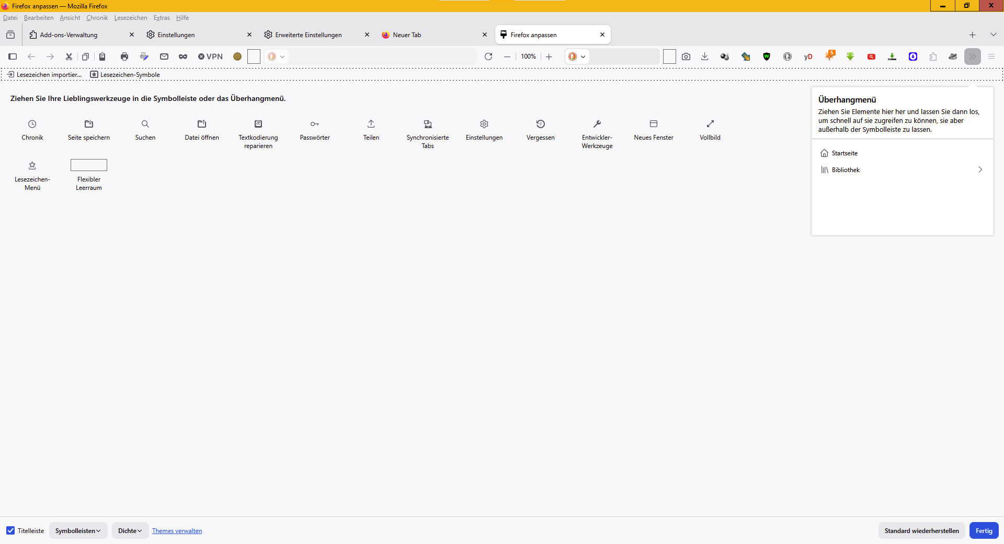The height and width of the screenshot is (544, 1004).
Task: Click the Suchen magnifier icon
Action: 145,124
